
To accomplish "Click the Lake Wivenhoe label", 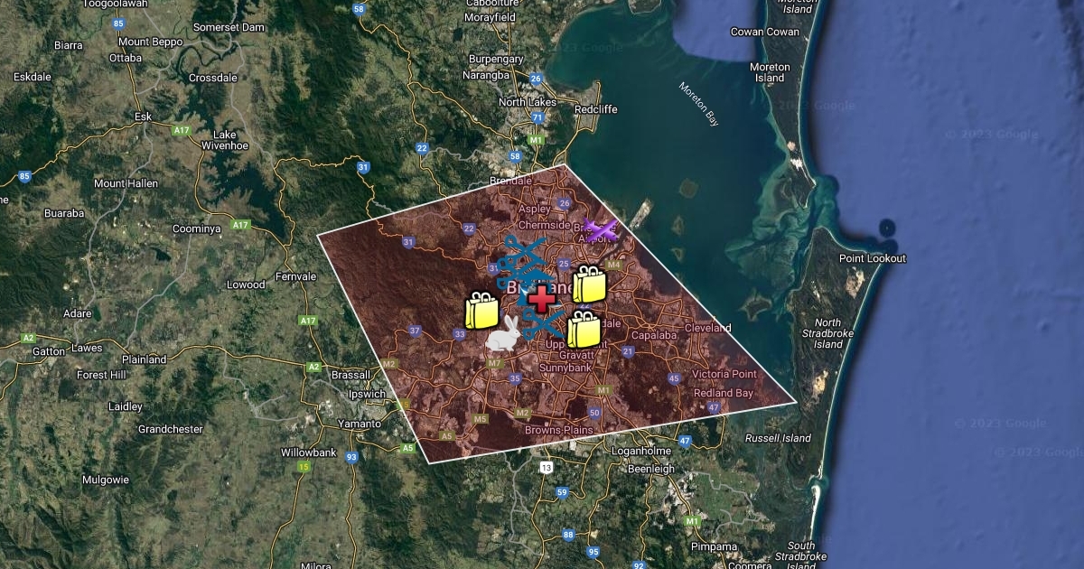I will pyautogui.click(x=219, y=140).
